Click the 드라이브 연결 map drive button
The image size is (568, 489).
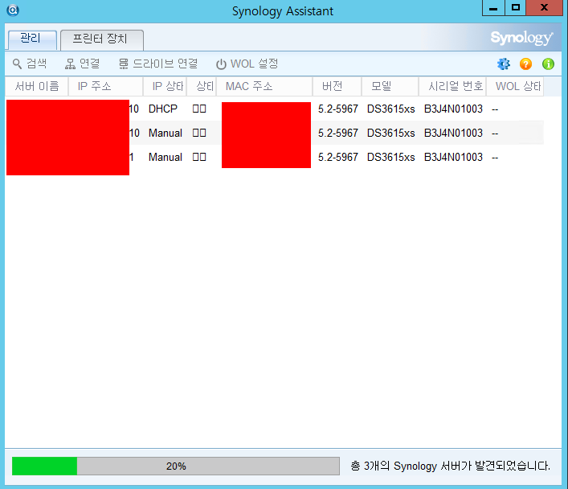[x=158, y=64]
